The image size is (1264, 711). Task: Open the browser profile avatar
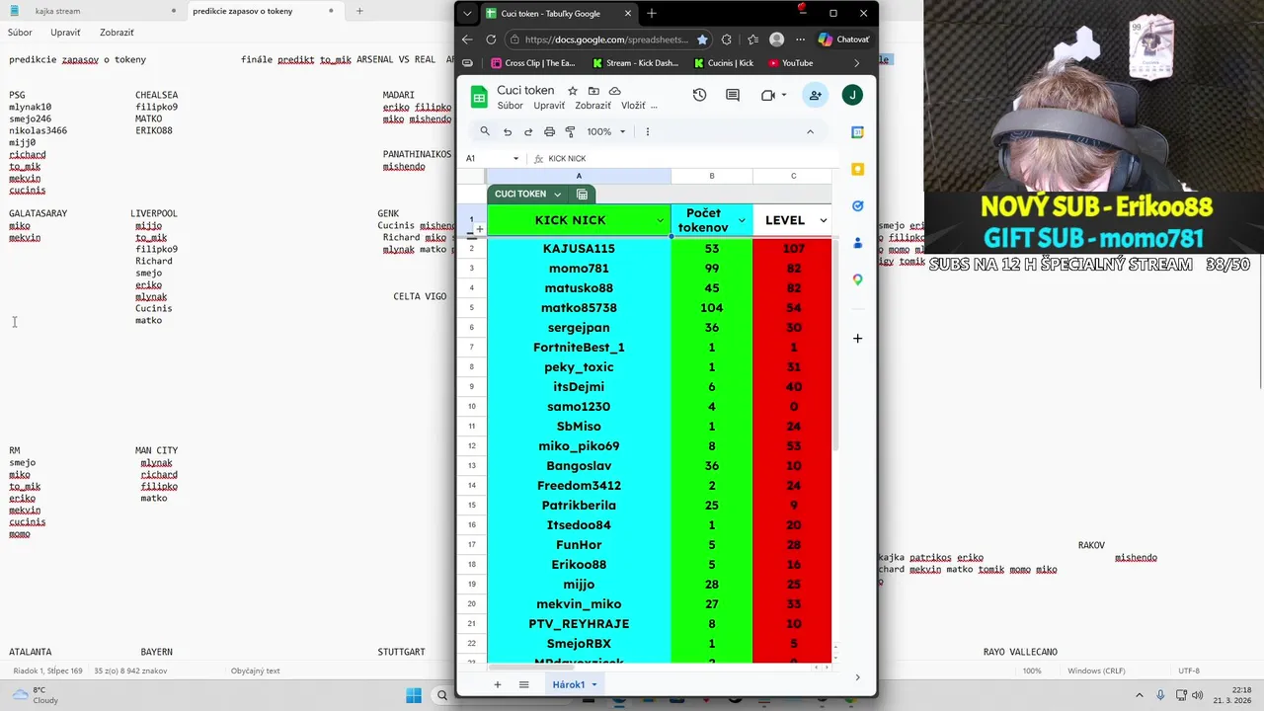[x=777, y=39]
